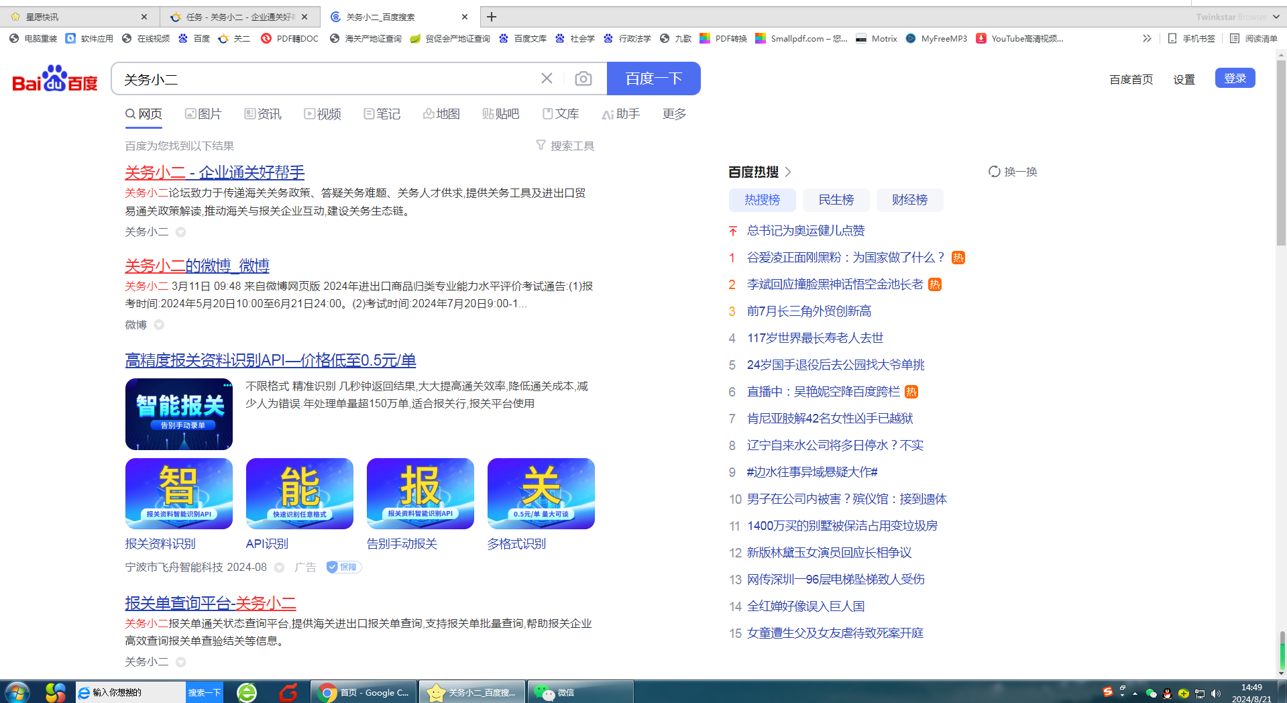Close the 星愿快讯 tab
1287x703 pixels.
[144, 17]
